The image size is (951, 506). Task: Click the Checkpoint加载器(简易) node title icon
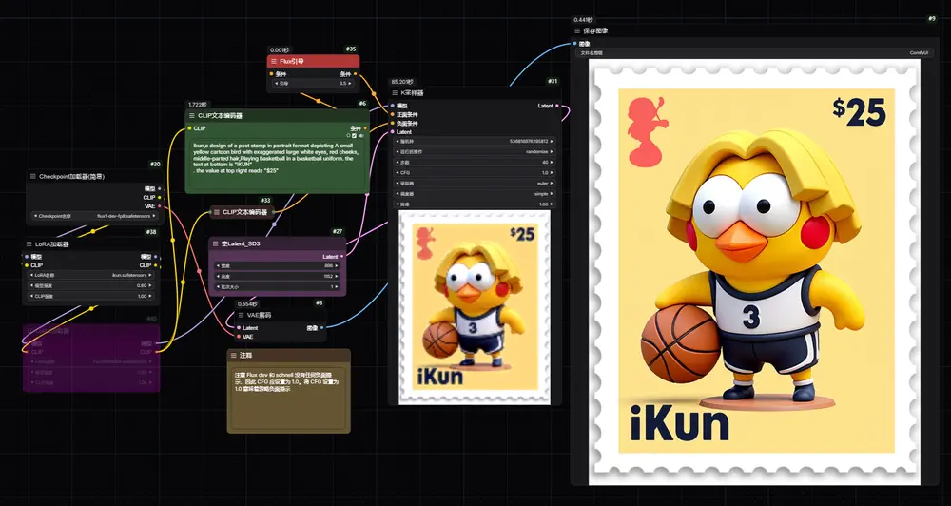(32, 177)
